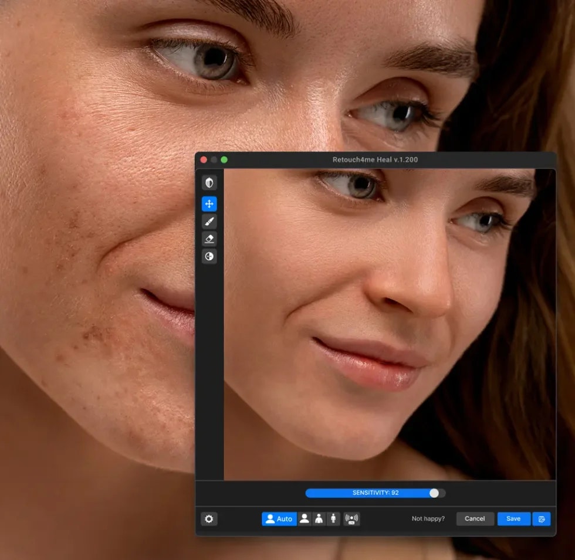Activate the Move tool in the sidebar

[x=209, y=204]
